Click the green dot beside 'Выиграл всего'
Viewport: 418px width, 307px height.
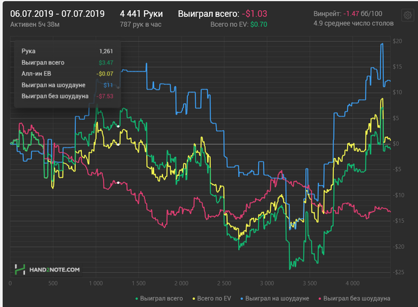click(x=137, y=297)
